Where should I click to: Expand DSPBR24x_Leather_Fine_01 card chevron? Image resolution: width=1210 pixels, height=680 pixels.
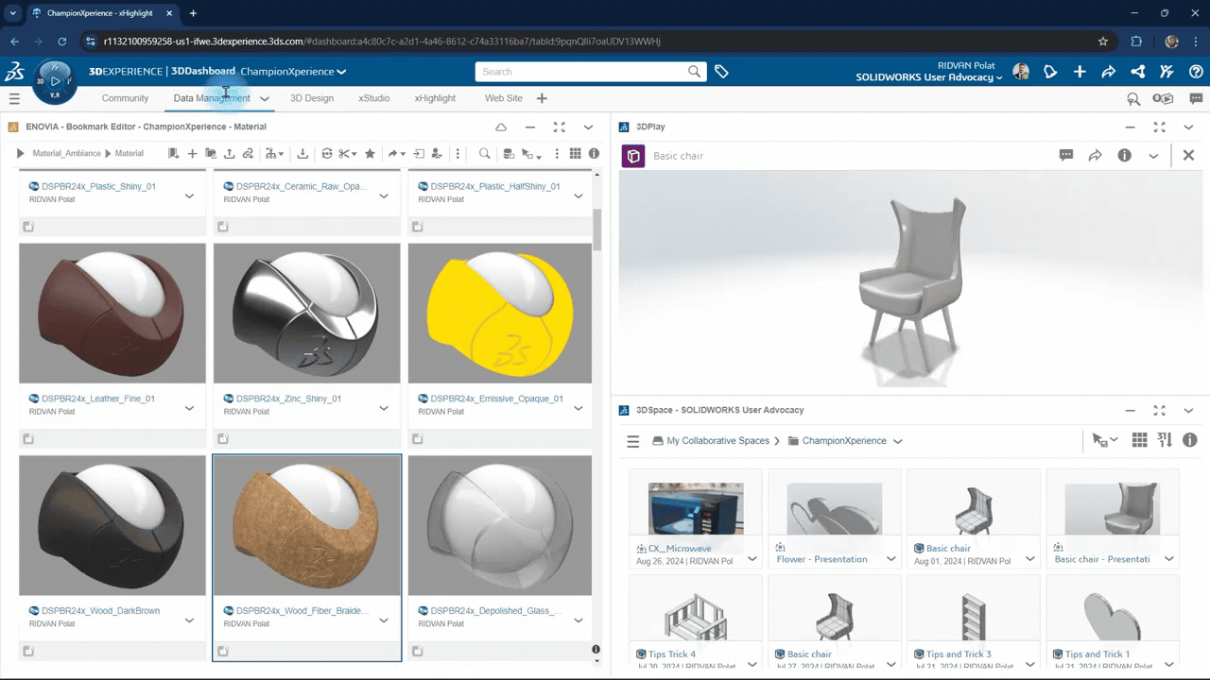pos(189,408)
